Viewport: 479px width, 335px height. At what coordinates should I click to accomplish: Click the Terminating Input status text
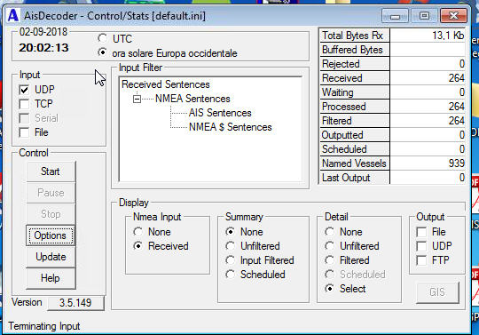[x=44, y=326]
